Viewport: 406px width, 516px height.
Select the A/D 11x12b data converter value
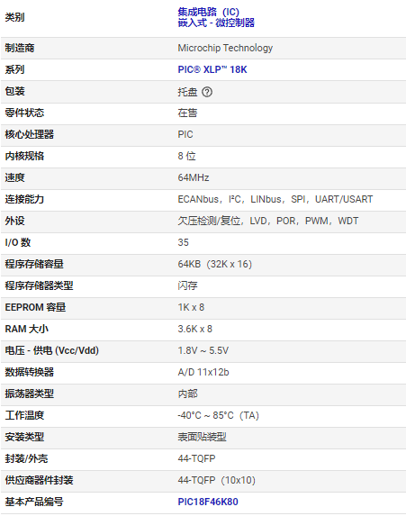tap(203, 372)
